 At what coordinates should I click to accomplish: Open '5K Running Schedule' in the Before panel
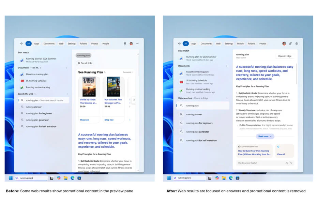pos(43,81)
